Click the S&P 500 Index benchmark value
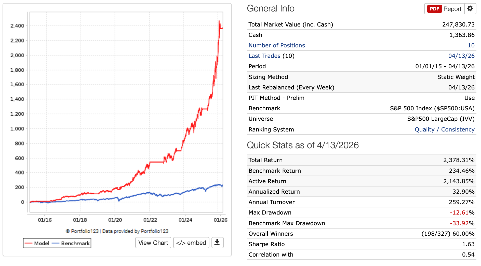This screenshot has height=266, width=481. tap(432, 108)
